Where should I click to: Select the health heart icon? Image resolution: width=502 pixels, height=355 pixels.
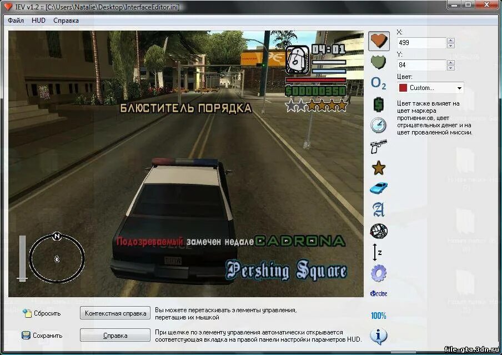[x=379, y=41]
